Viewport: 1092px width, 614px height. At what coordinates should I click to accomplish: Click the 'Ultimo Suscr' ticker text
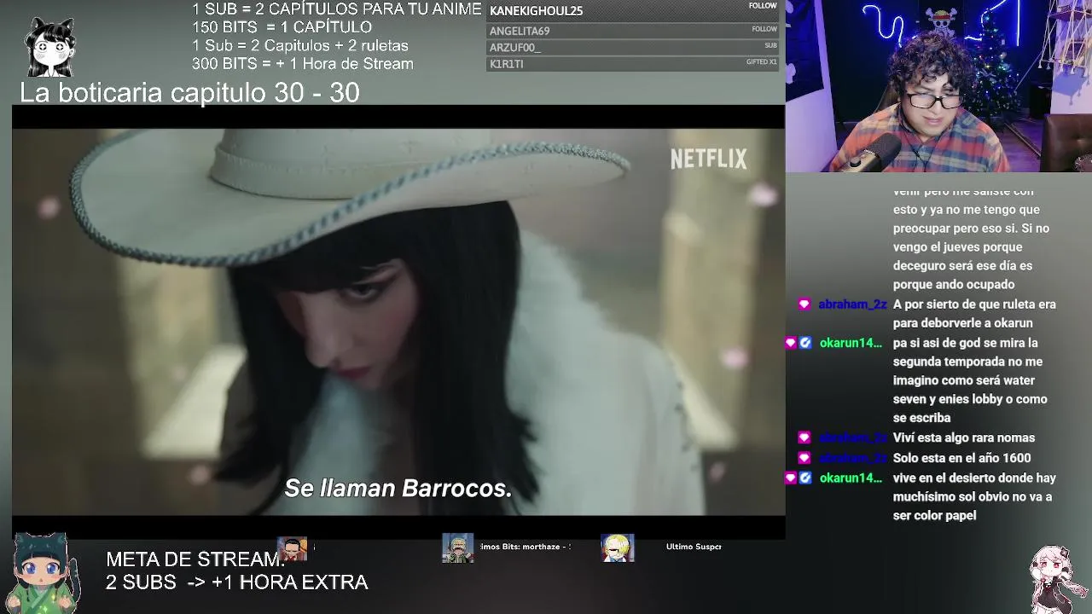pyautogui.click(x=694, y=547)
